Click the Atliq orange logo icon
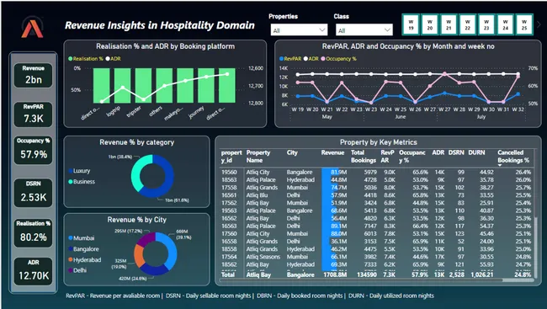Image resolution: width=547 pixels, height=309 pixels. coord(32,27)
